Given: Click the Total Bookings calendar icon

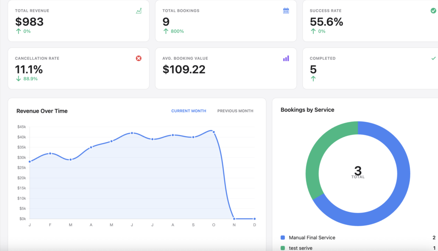Looking at the screenshot, I should (x=286, y=11).
